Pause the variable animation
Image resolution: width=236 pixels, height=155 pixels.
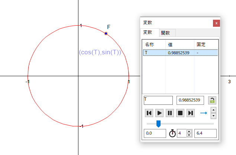(169, 113)
